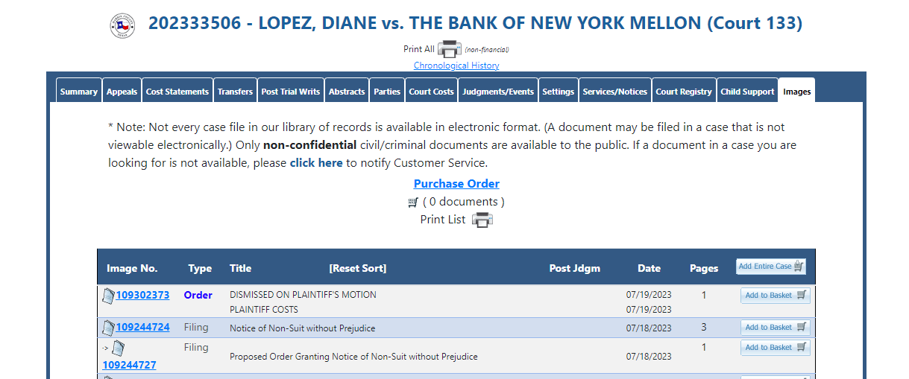The width and height of the screenshot is (909, 379).
Task: Open the Court Costs tab
Action: (431, 92)
